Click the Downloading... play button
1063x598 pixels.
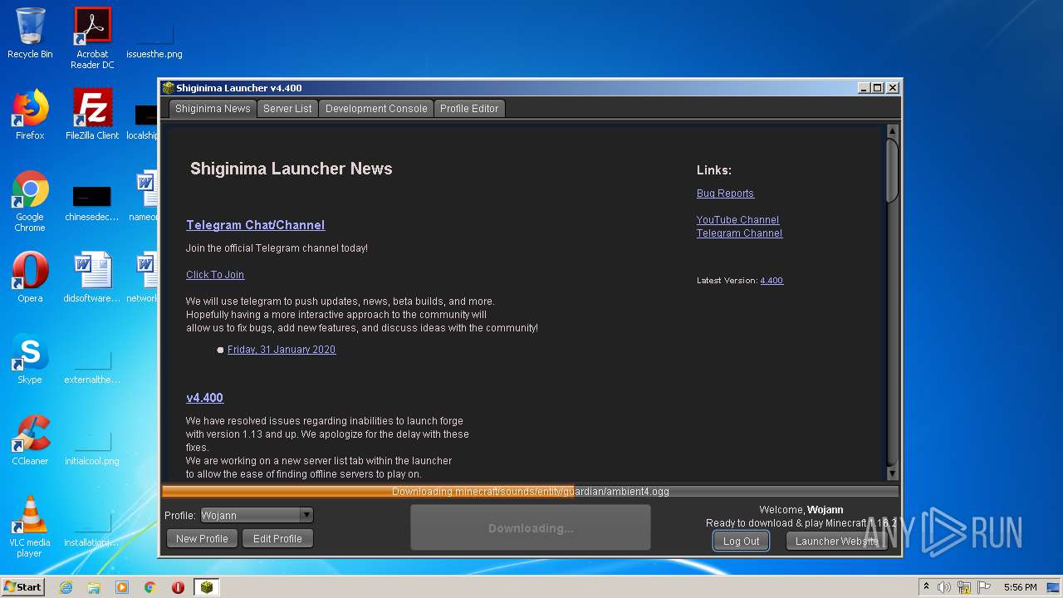tap(531, 528)
